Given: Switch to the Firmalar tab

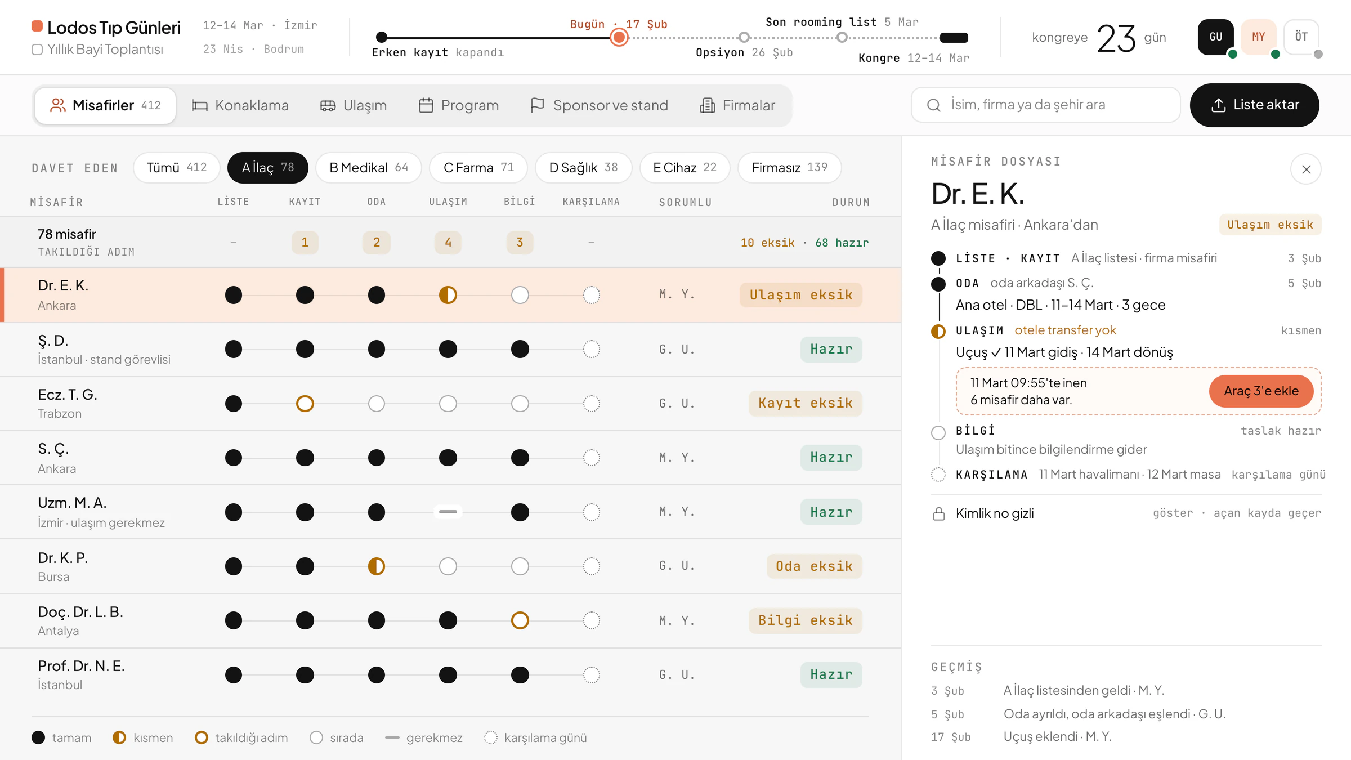Looking at the screenshot, I should (x=737, y=105).
